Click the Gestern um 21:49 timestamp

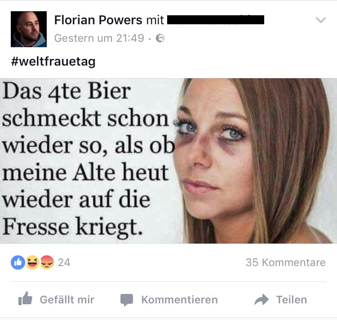pyautogui.click(x=99, y=38)
